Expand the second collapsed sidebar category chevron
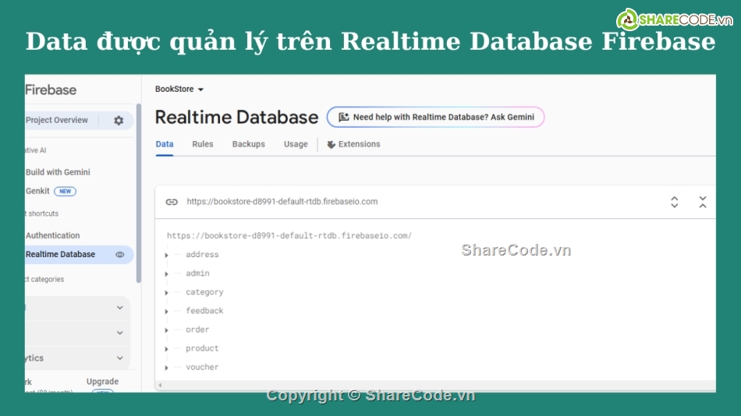 coord(120,333)
